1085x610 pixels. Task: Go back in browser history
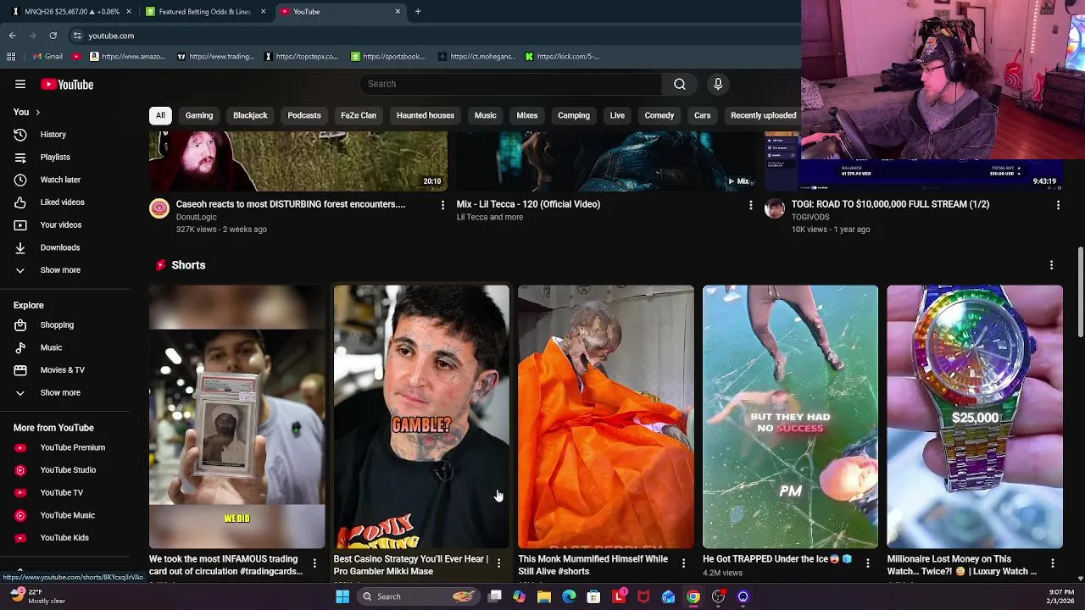pyautogui.click(x=12, y=36)
